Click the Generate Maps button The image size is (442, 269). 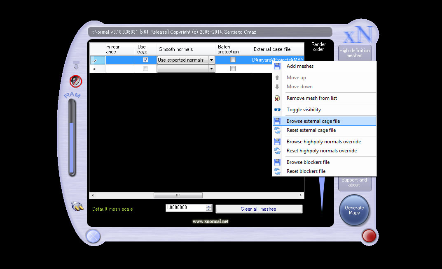pos(354,210)
